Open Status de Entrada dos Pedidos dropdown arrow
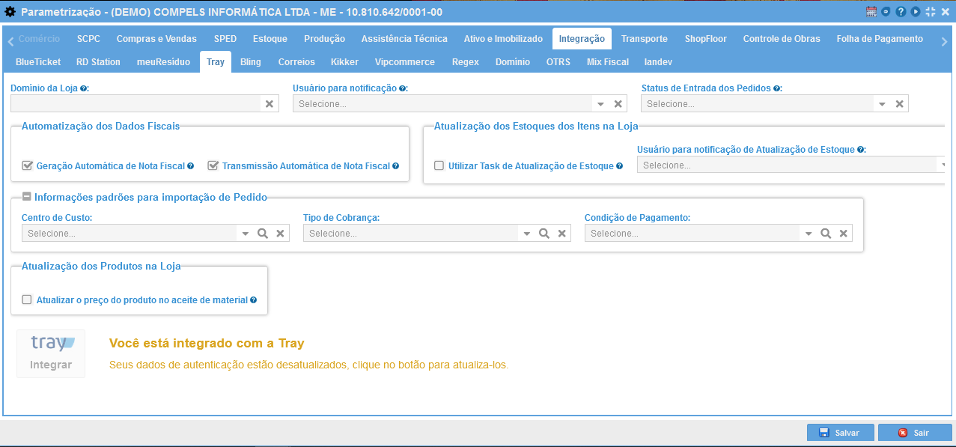956x447 pixels. coord(883,104)
